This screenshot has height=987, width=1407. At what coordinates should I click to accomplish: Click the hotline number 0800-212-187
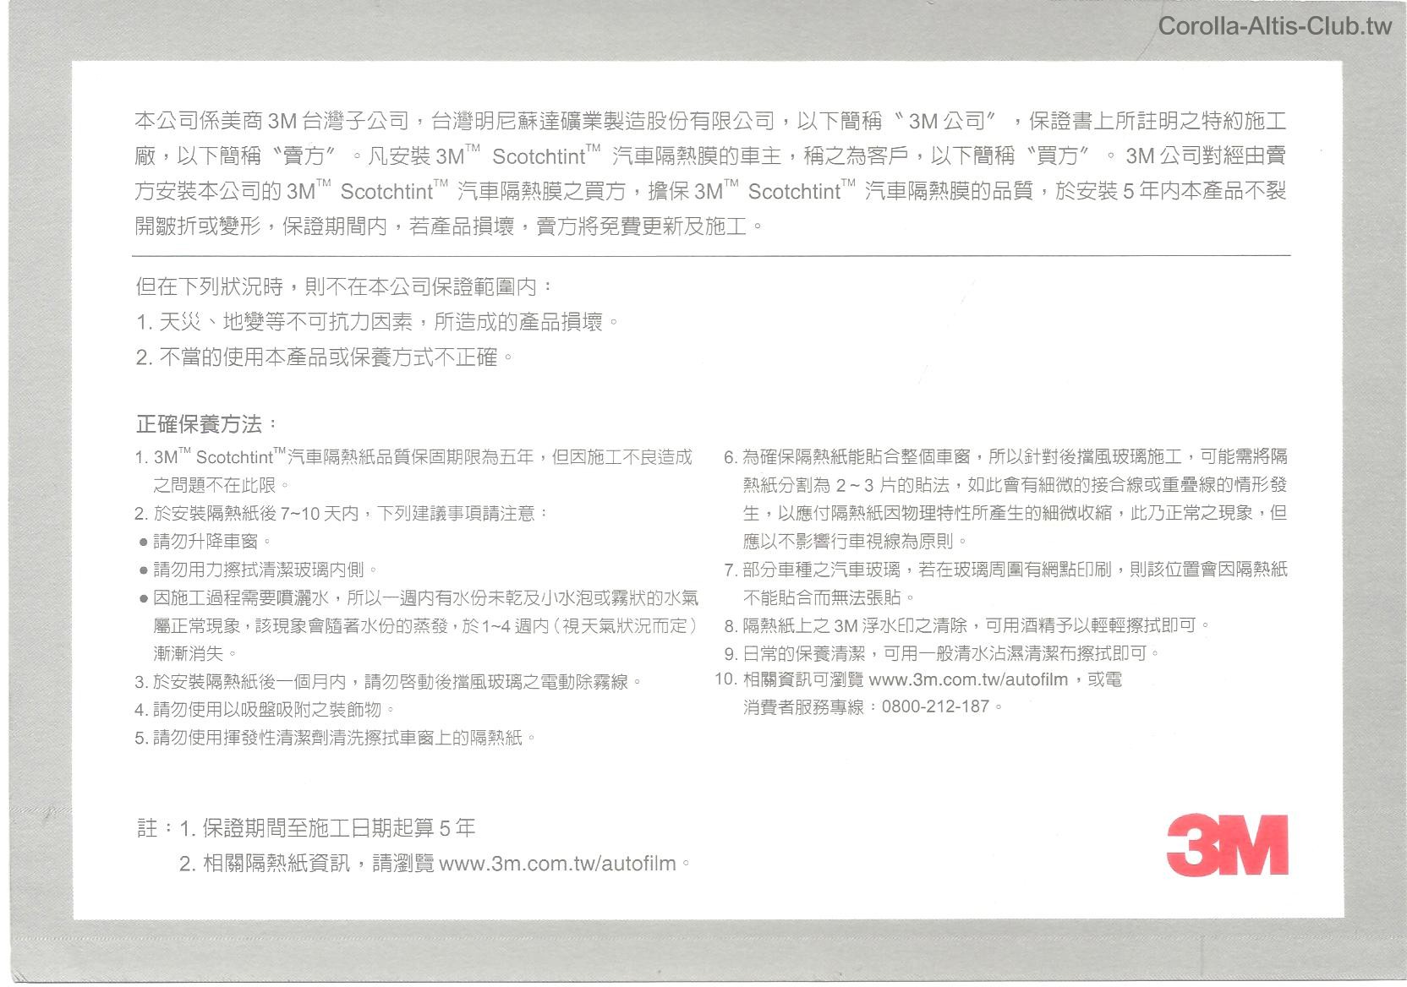[935, 706]
